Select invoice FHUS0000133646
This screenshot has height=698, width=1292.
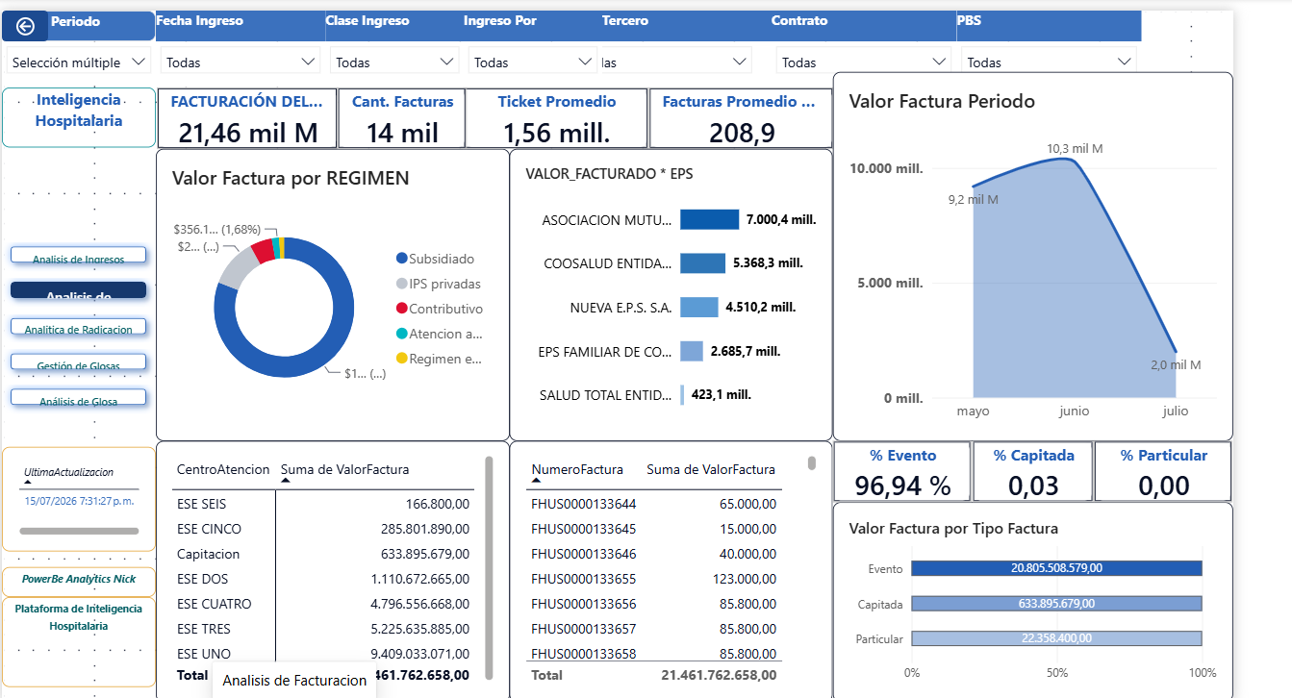coord(654,554)
